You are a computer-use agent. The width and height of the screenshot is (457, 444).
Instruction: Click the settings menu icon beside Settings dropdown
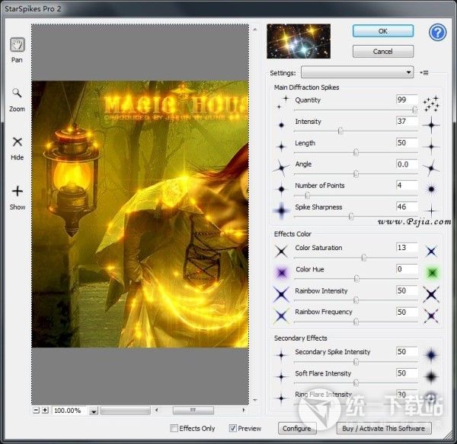click(x=424, y=72)
